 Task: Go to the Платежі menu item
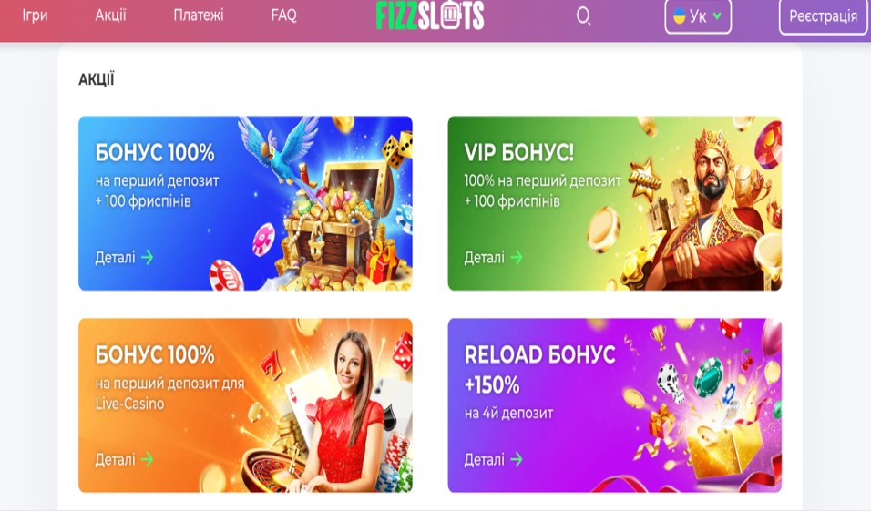pos(199,15)
